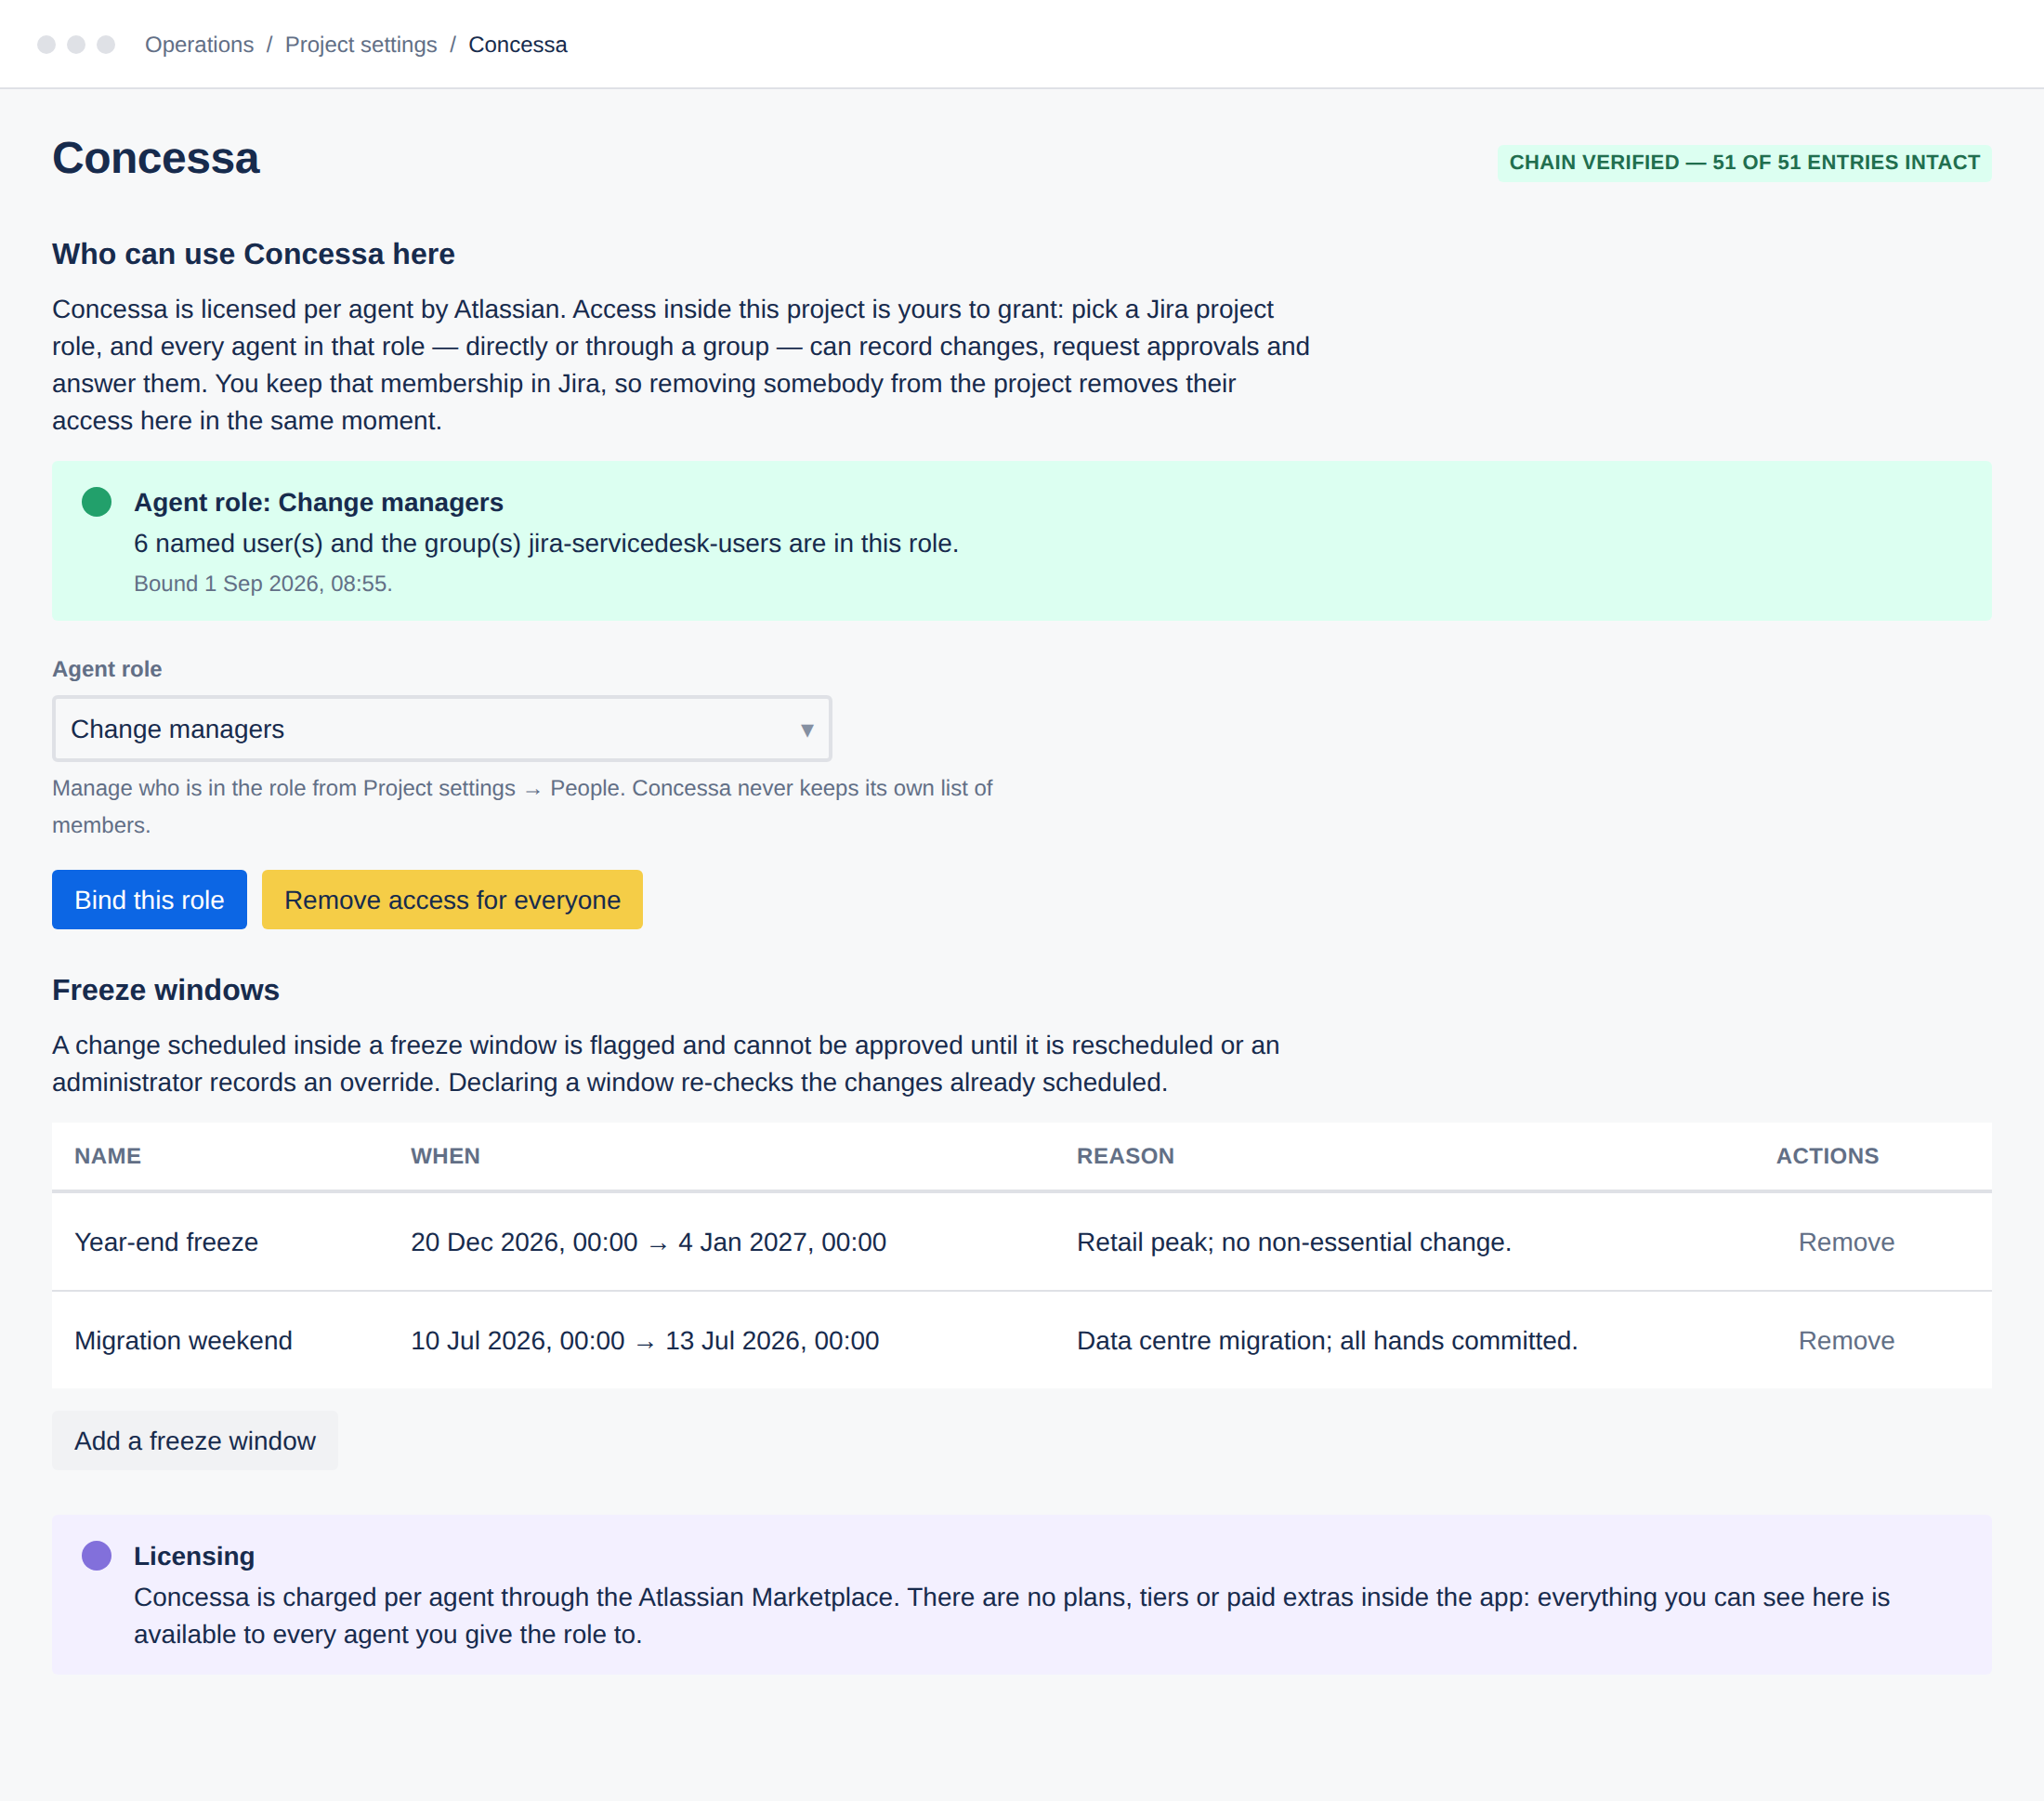Viewport: 2044px width, 1801px height.
Task: Click the Concessa page title
Action: pos(156,158)
